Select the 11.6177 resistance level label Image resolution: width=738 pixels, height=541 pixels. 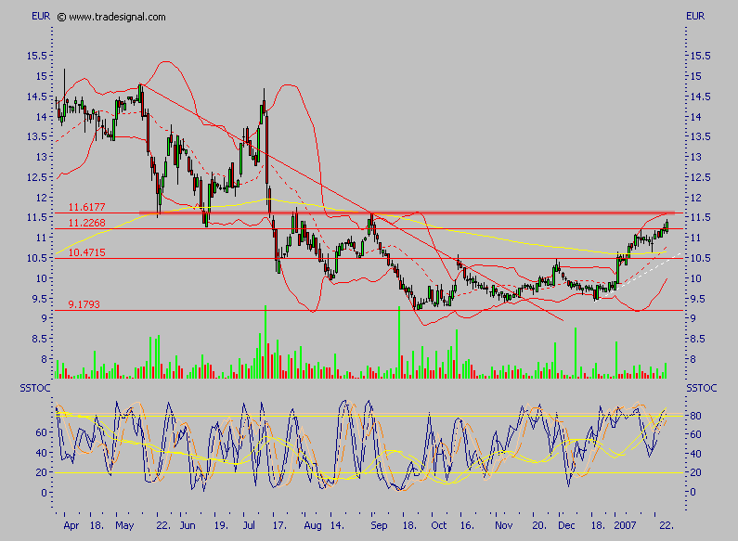[86, 208]
